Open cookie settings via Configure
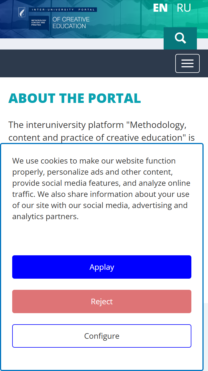The height and width of the screenshot is (371, 208). click(102, 336)
